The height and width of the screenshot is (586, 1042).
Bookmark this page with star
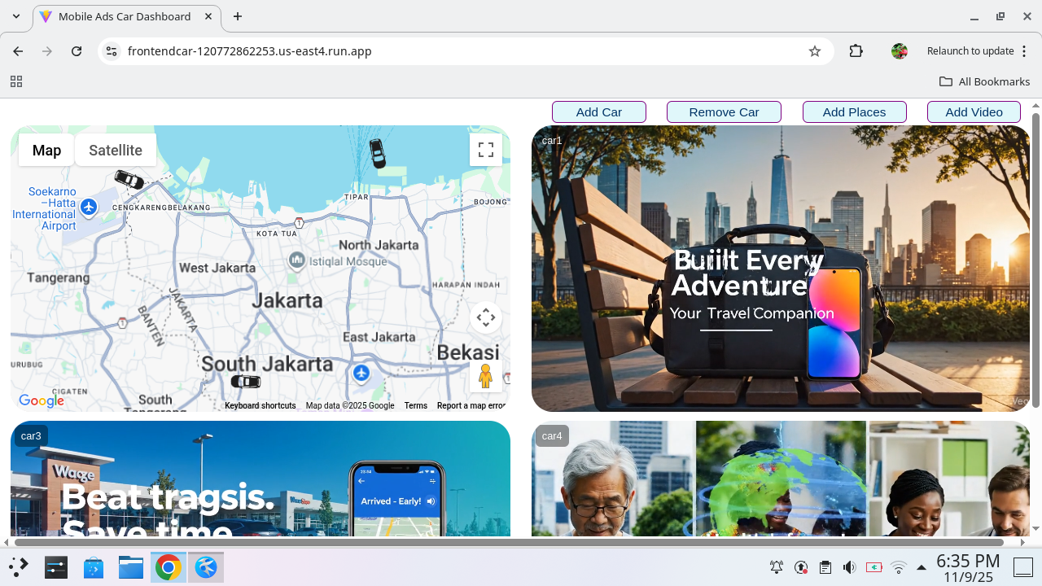815,51
